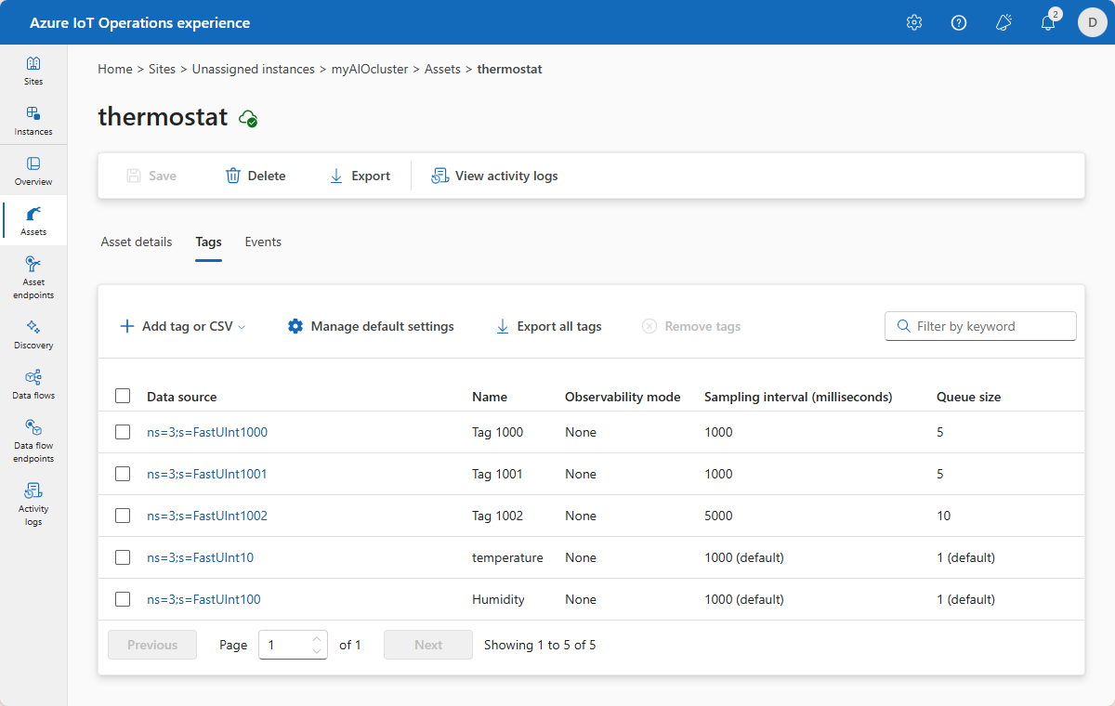Open Manage default settings
The width and height of the screenshot is (1115, 706).
tap(371, 326)
